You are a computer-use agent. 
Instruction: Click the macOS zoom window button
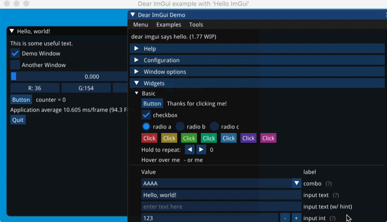pyautogui.click(x=26, y=3)
